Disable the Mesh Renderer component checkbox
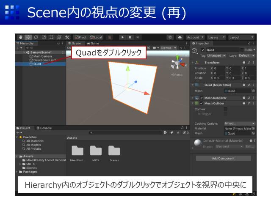The width and height of the screenshot is (271, 203). point(202,98)
